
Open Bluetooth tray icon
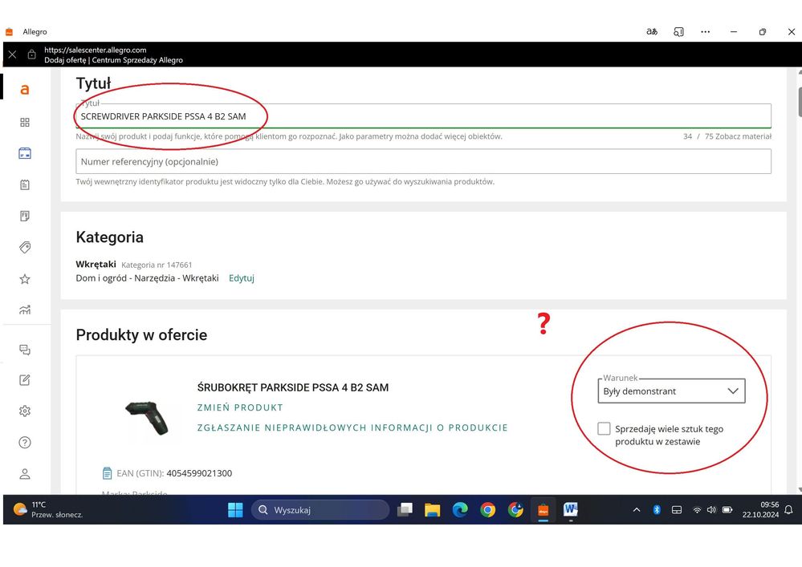coord(657,510)
